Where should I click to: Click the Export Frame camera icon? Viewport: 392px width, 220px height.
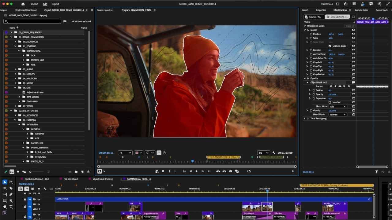(231, 171)
